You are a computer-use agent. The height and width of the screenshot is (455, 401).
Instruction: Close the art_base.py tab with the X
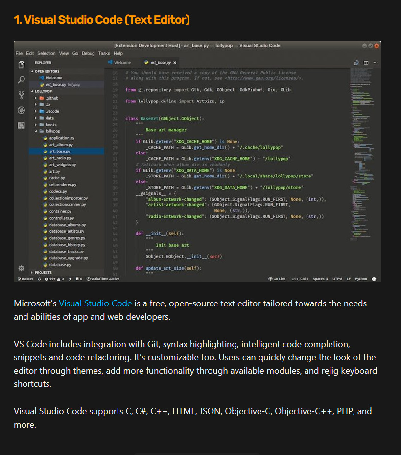[175, 63]
